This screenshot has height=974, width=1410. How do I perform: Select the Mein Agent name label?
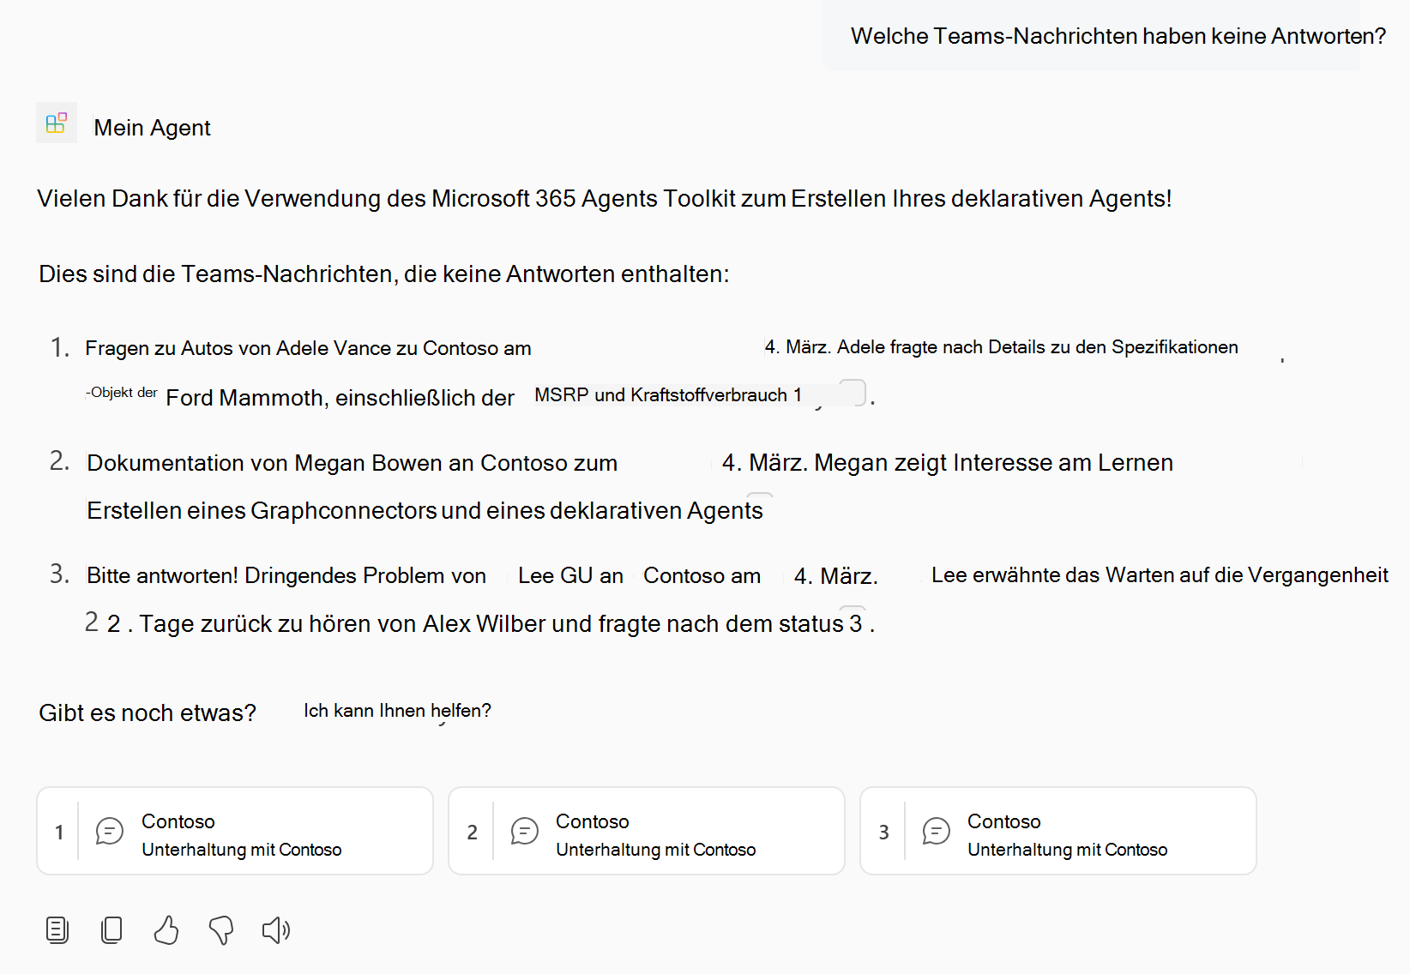tap(153, 127)
